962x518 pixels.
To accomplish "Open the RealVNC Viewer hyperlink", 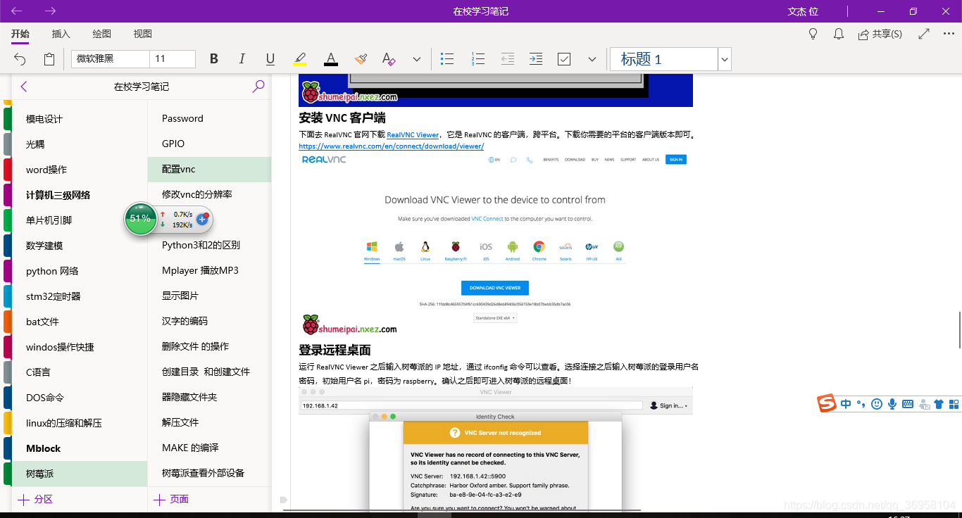I will [x=413, y=134].
